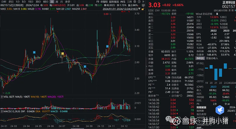Click the volume icon before 82.03万
236x129 pixels.
[105, 5]
